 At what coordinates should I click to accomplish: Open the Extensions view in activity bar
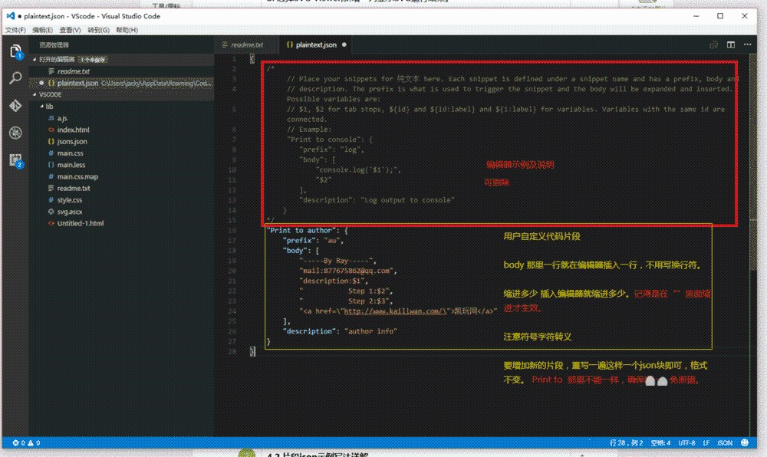pos(15,160)
